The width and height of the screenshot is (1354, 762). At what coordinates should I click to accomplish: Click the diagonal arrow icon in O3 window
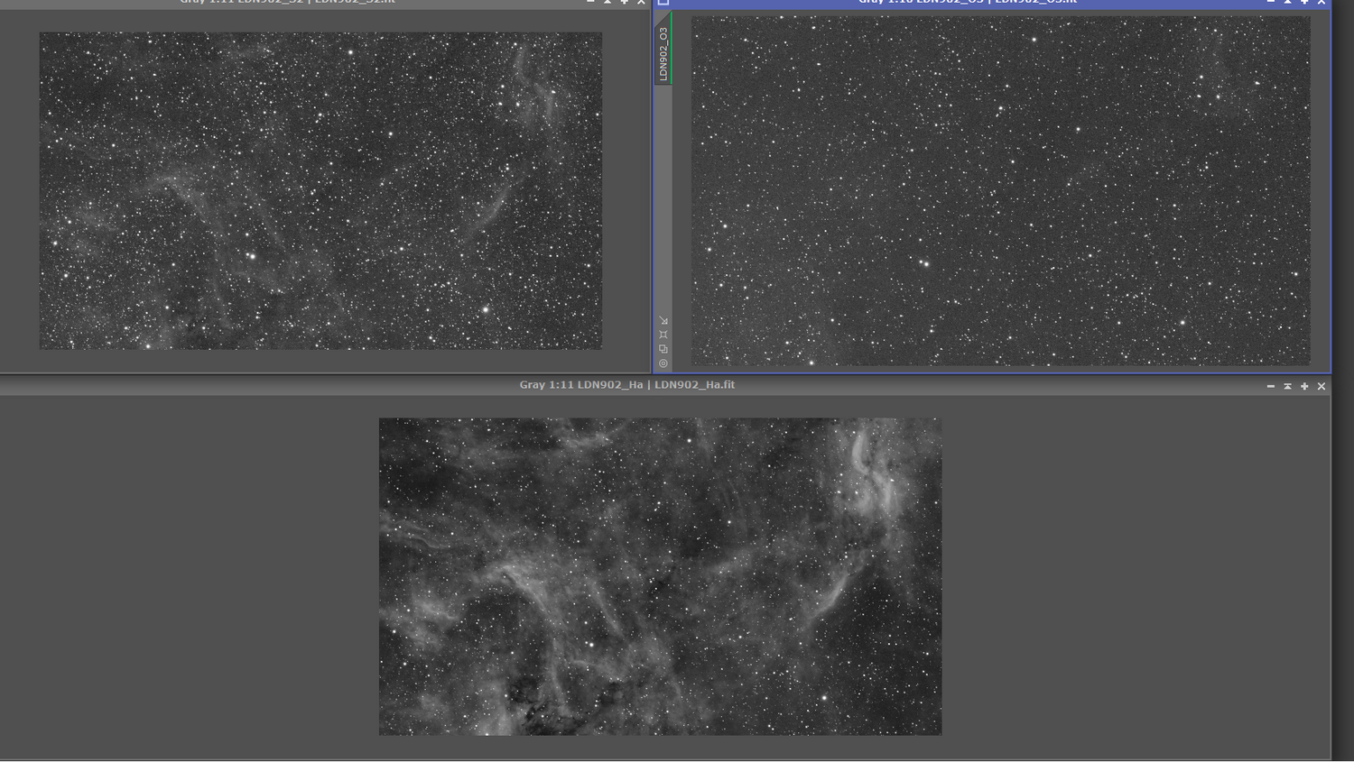[x=663, y=320]
